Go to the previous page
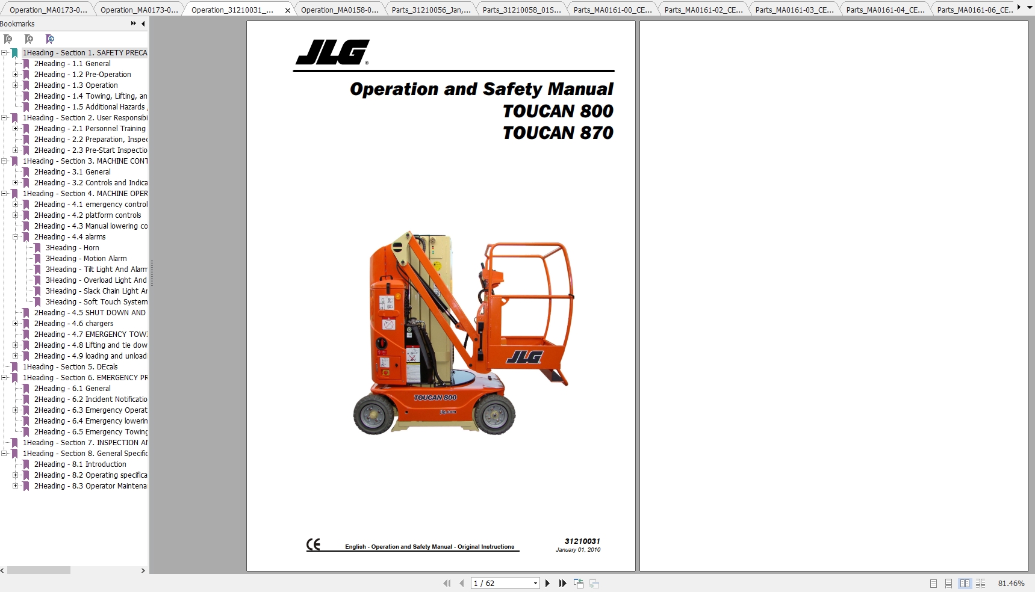 click(462, 583)
